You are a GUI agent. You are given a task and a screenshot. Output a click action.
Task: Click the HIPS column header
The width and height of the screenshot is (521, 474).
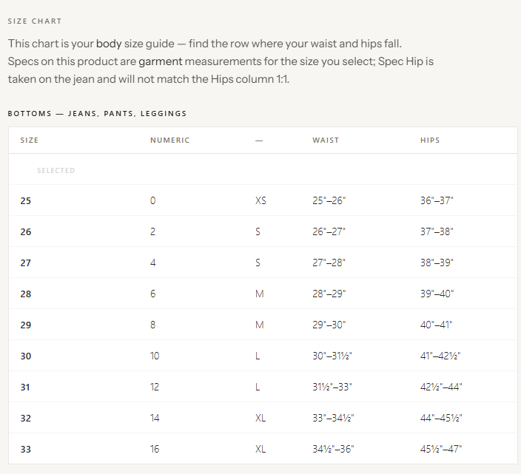430,140
